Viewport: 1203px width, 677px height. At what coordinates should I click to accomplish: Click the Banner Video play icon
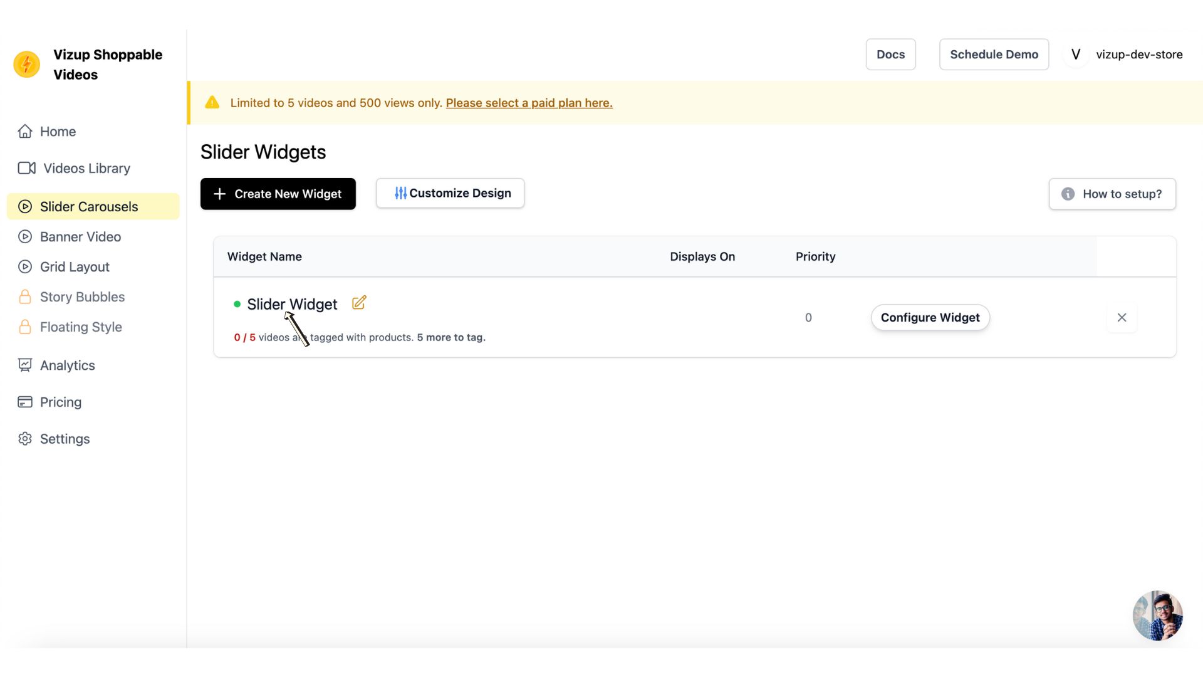pyautogui.click(x=25, y=236)
